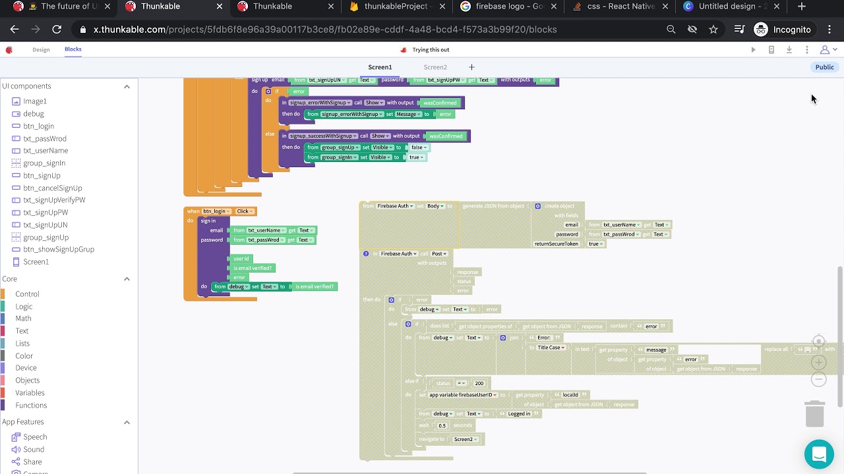844x474 pixels.
Task: Switch to the Screen1 tab
Action: point(380,67)
